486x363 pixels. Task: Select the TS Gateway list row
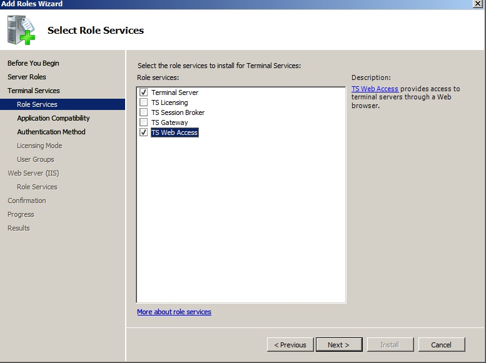click(170, 122)
